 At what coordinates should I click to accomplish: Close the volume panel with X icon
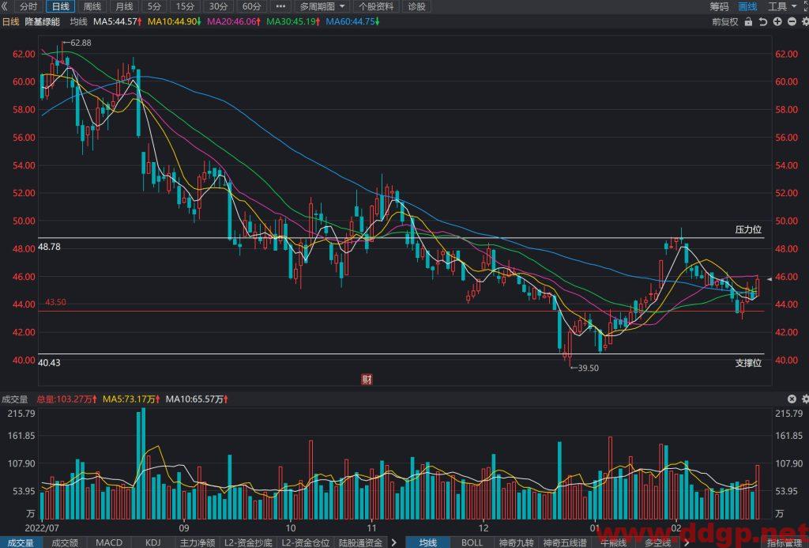[x=792, y=399]
